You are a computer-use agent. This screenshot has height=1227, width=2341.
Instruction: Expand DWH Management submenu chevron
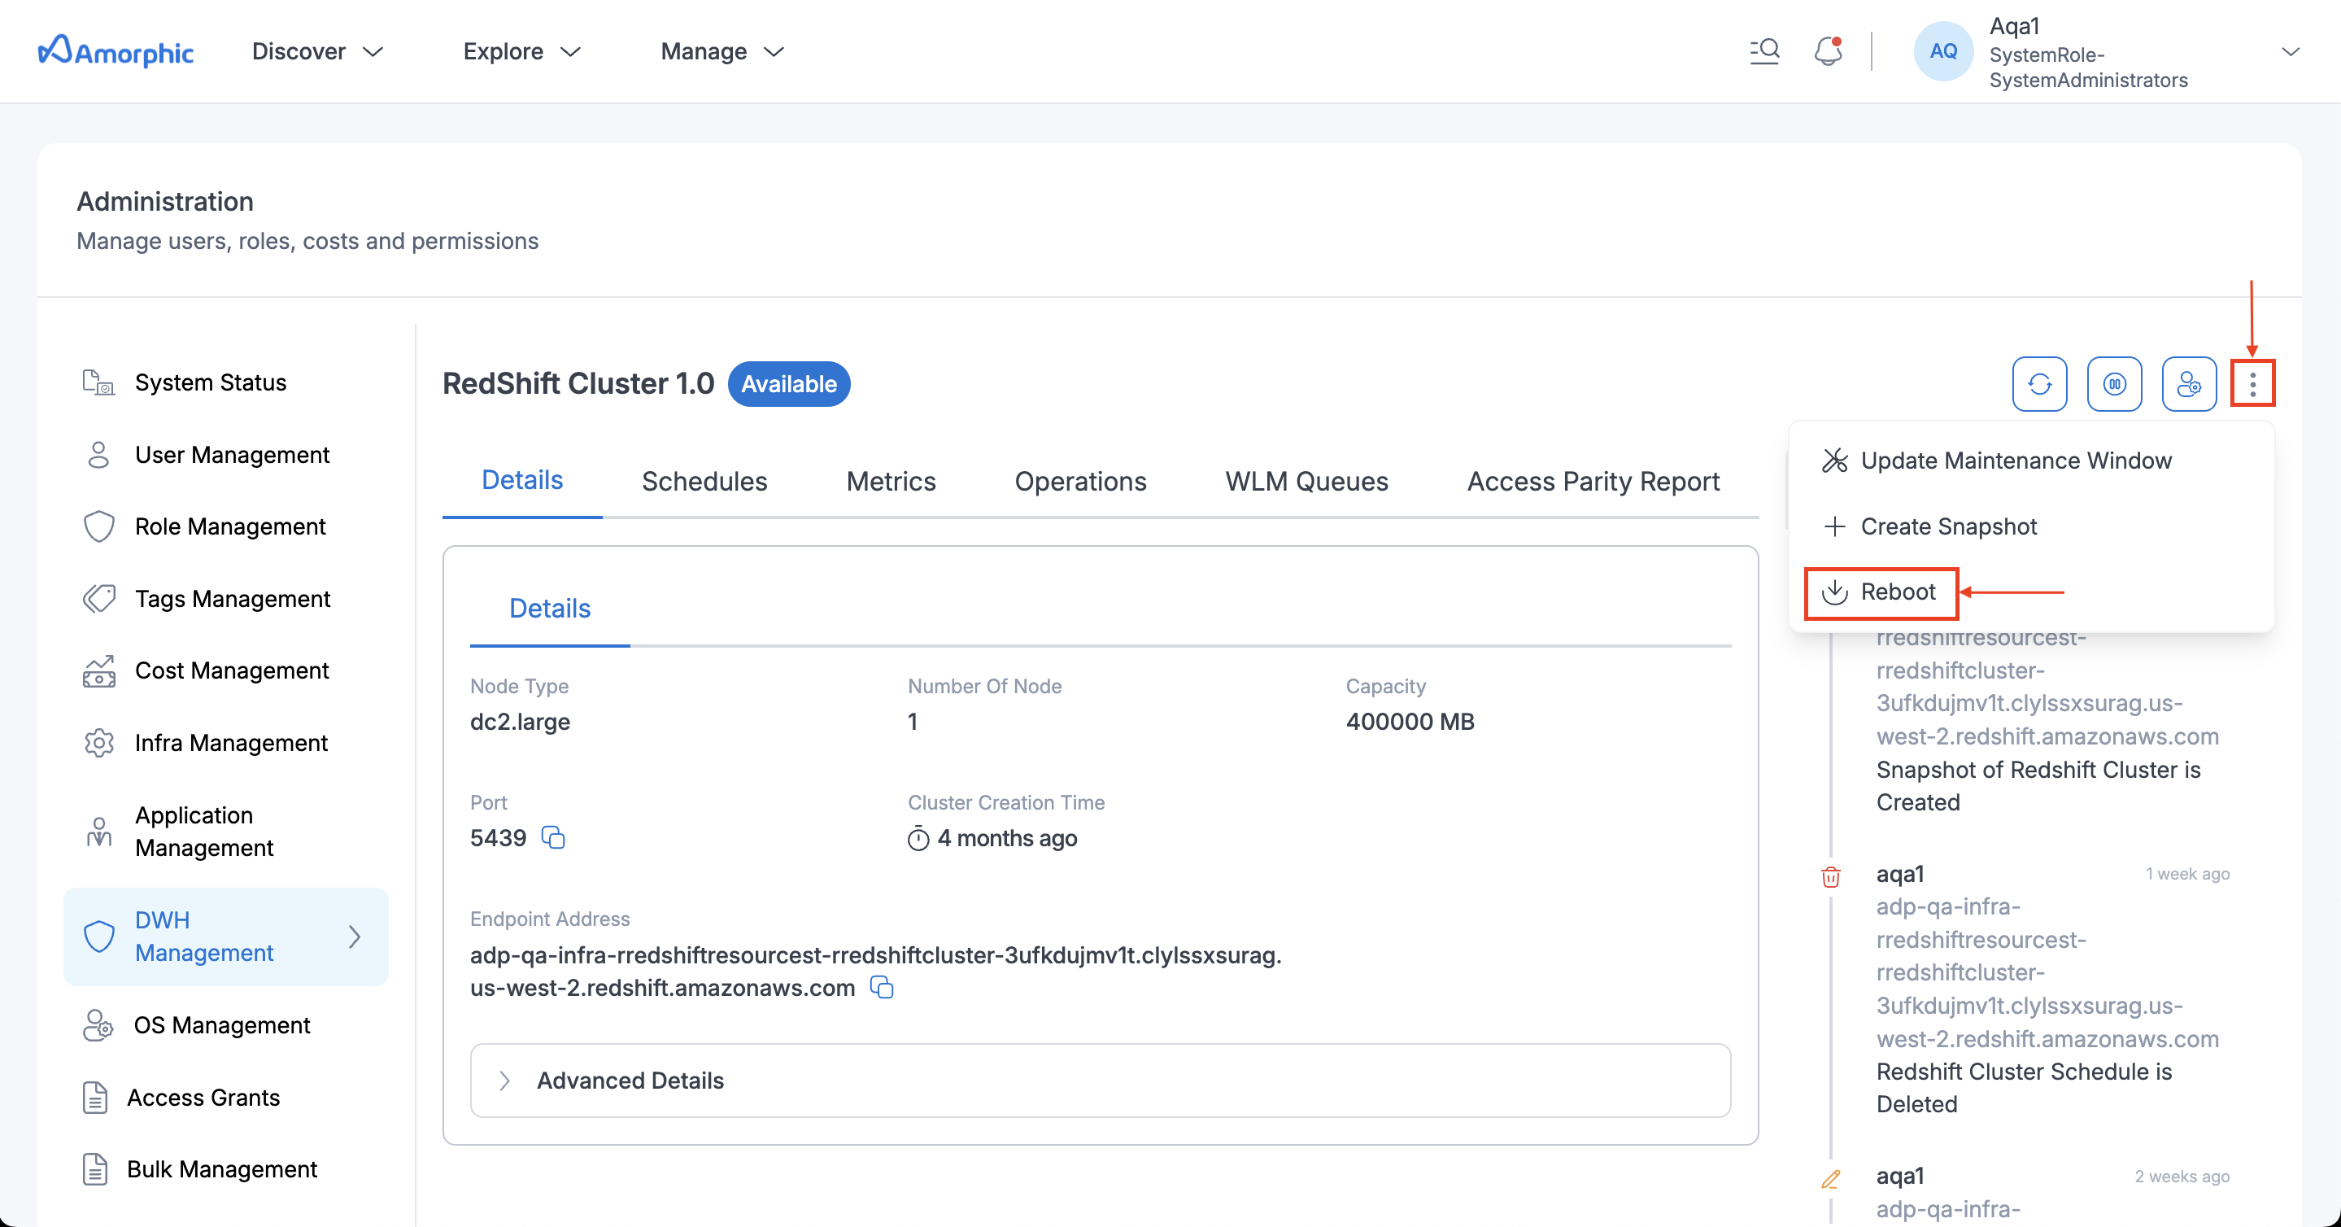point(355,937)
